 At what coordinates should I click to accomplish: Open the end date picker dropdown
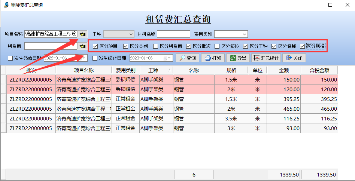click(169, 58)
